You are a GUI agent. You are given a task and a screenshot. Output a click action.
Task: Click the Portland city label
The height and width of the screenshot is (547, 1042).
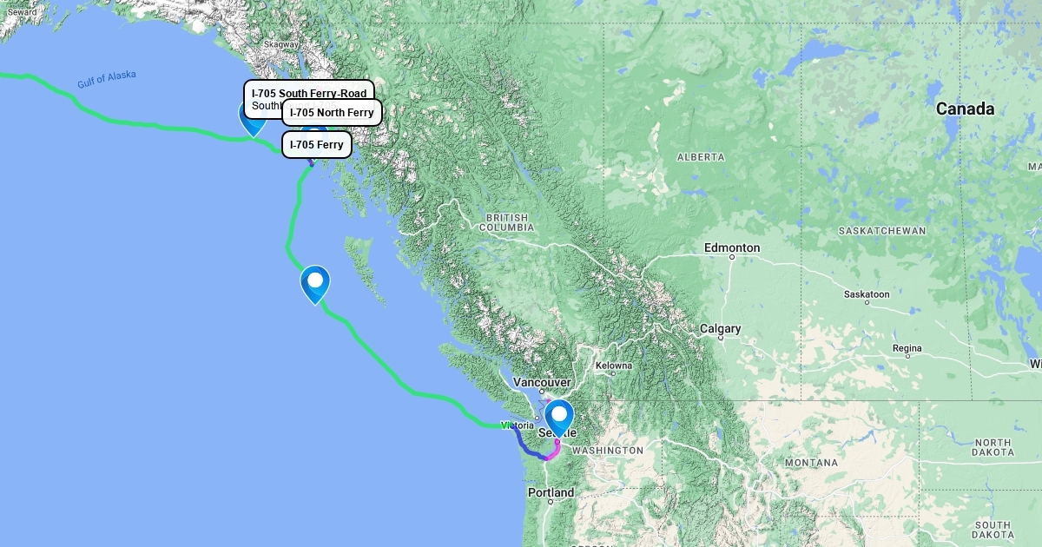coord(551,493)
